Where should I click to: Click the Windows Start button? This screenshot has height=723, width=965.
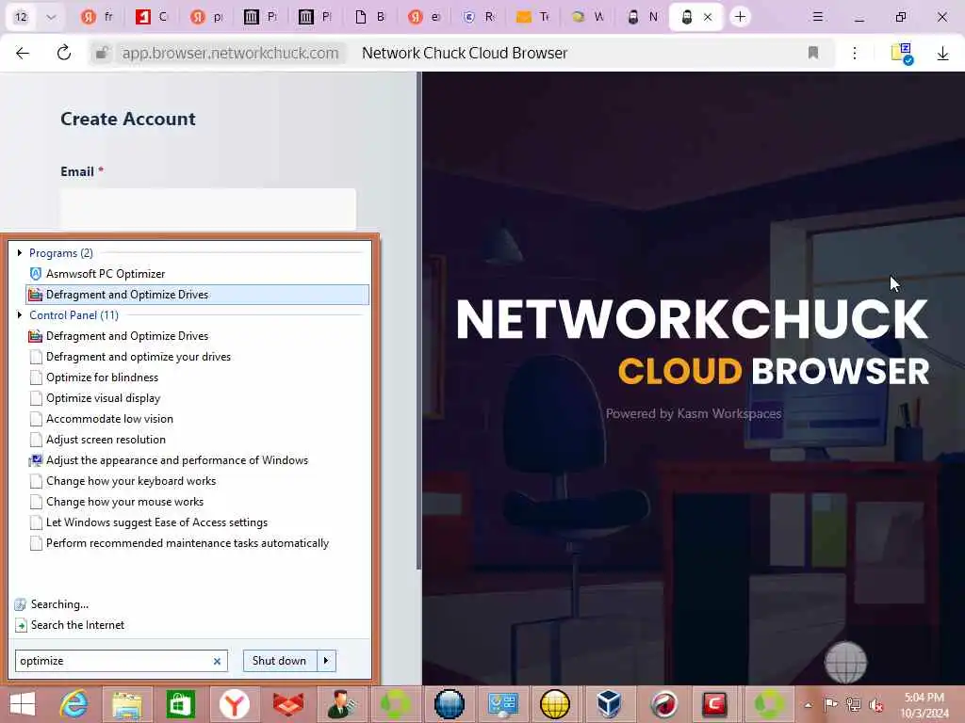pos(23,704)
